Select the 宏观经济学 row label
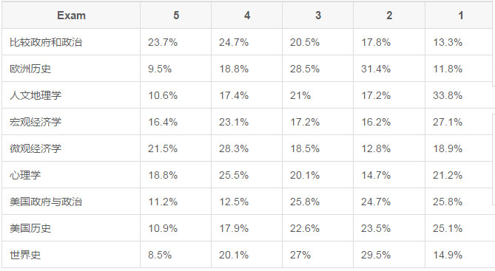The height and width of the screenshot is (271, 495). click(36, 122)
